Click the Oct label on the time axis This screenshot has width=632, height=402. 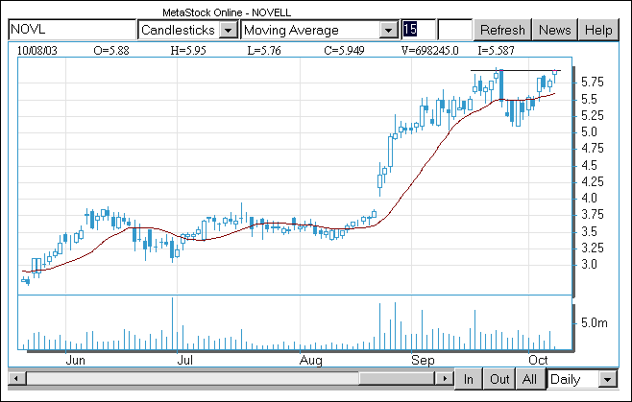click(x=538, y=360)
